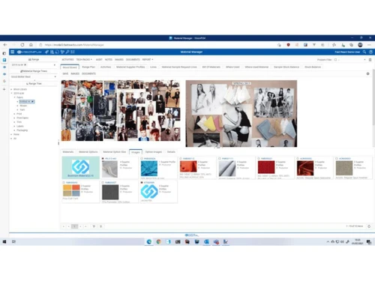
Task: Expand the Packaging tree node arrow
Action: click(14, 130)
